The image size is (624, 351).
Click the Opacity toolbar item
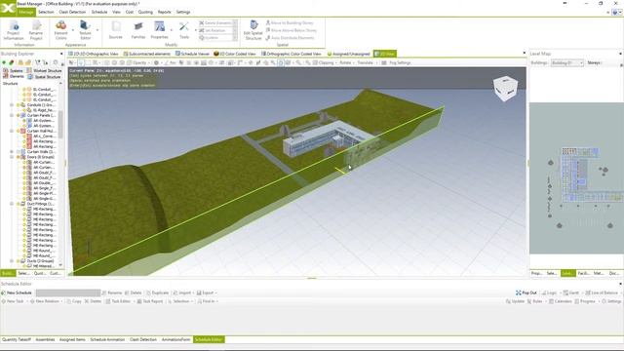(136, 62)
